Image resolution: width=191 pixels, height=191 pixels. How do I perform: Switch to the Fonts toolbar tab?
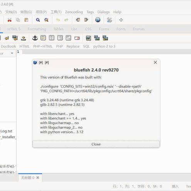pyautogui.click(x=121, y=29)
